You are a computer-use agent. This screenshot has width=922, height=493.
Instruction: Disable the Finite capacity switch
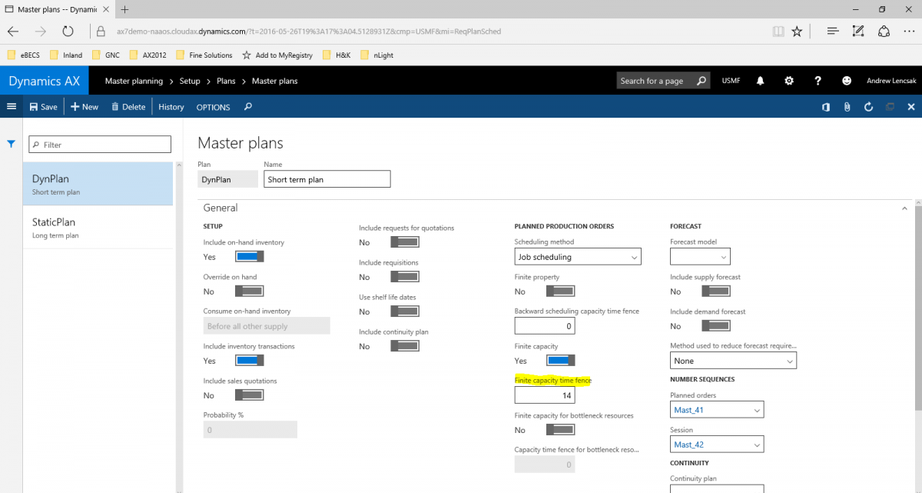(561, 361)
